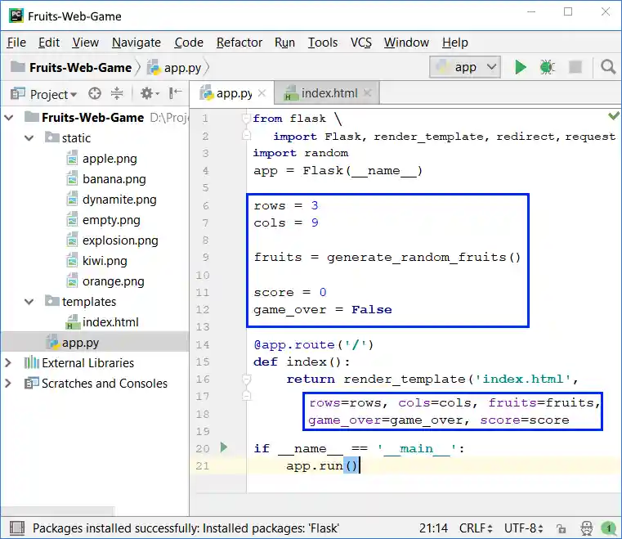Viewport: 622px width, 539px height.
Task: Click the locate/scroll from source target icon
Action: [x=95, y=94]
